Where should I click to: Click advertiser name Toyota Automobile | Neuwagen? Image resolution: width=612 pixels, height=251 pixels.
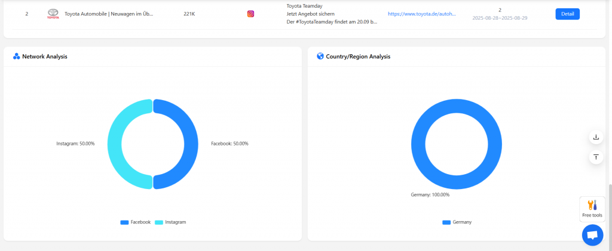[109, 14]
